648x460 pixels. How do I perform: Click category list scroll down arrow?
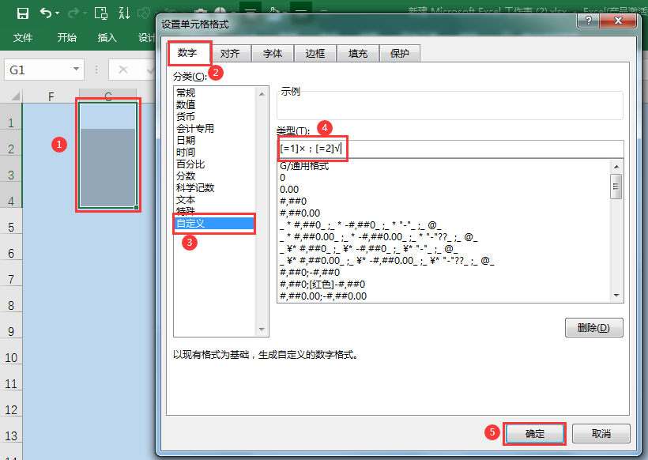pyautogui.click(x=262, y=330)
